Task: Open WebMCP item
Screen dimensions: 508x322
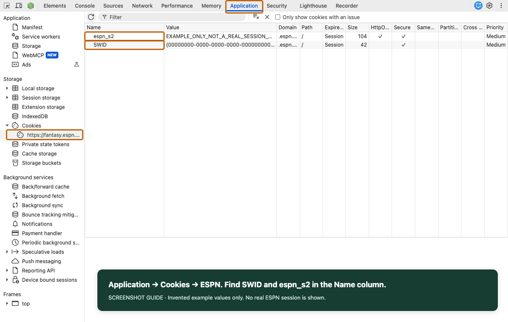Action: point(33,55)
